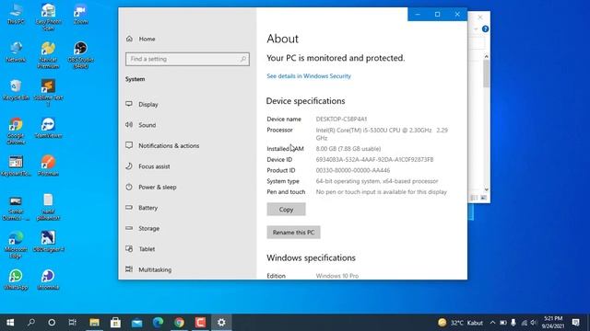
Task: Open Edge browser from the taskbar
Action: [x=158, y=323]
